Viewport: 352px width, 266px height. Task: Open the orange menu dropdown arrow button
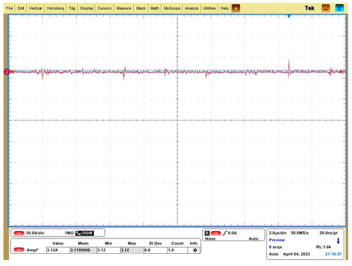pos(236,8)
